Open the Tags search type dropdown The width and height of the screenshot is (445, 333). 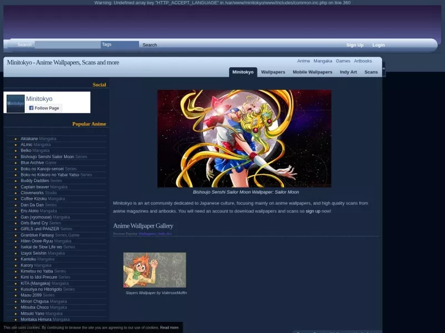[x=120, y=44]
